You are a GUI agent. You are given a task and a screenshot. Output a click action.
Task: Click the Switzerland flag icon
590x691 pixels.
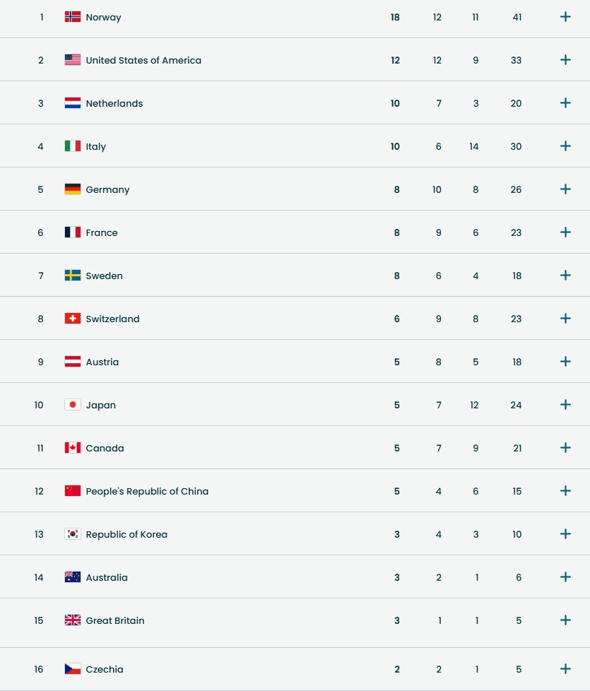coord(73,319)
